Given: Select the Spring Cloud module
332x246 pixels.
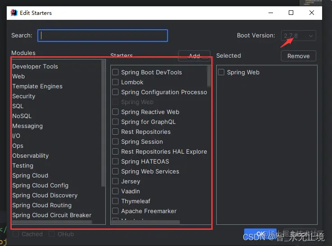Looking at the screenshot, I should coord(30,176).
